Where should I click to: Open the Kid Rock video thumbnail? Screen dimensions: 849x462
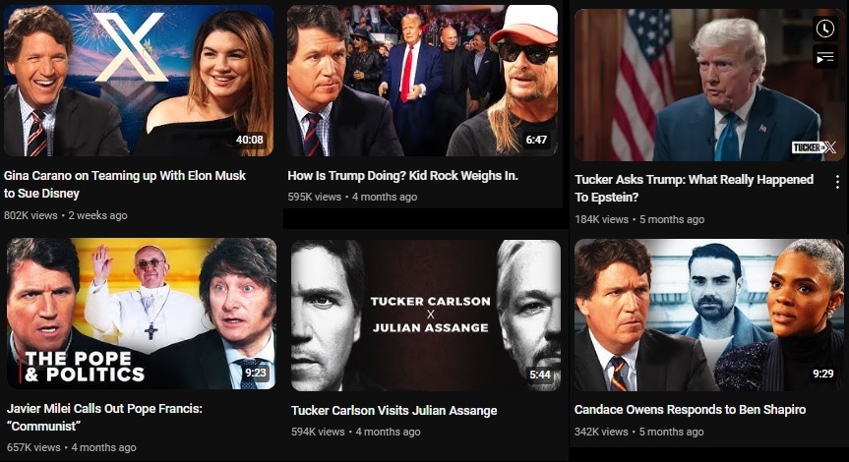click(x=422, y=81)
